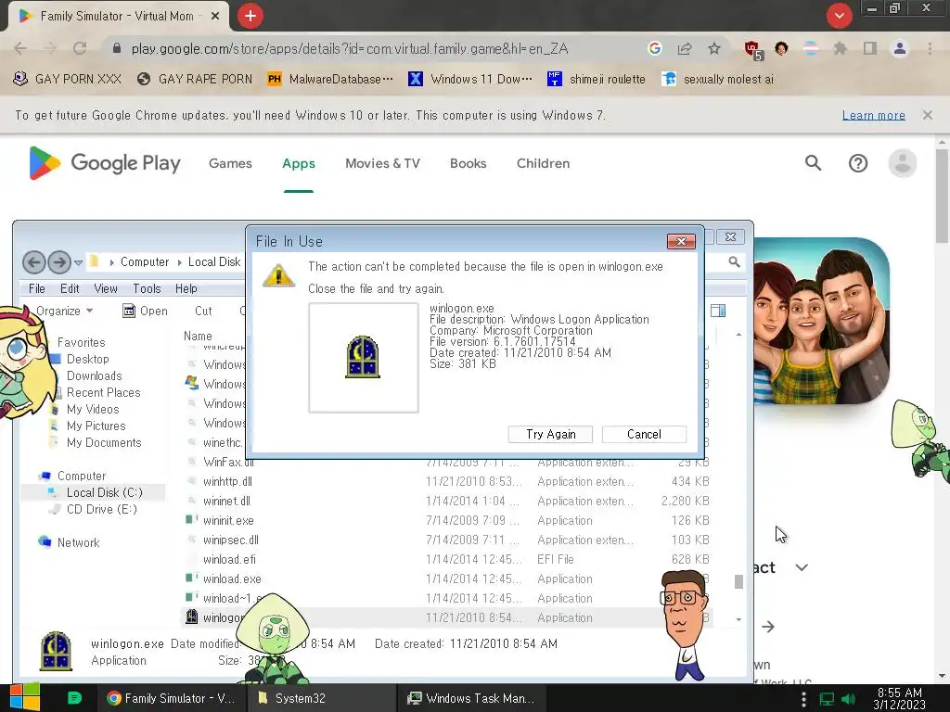Viewport: 950px width, 712px height.
Task: Open Explorer recent locations dropdown arrow
Action: pyautogui.click(x=78, y=262)
